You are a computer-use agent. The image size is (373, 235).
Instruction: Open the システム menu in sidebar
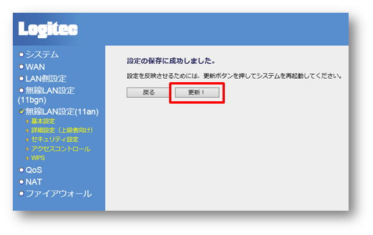point(42,55)
